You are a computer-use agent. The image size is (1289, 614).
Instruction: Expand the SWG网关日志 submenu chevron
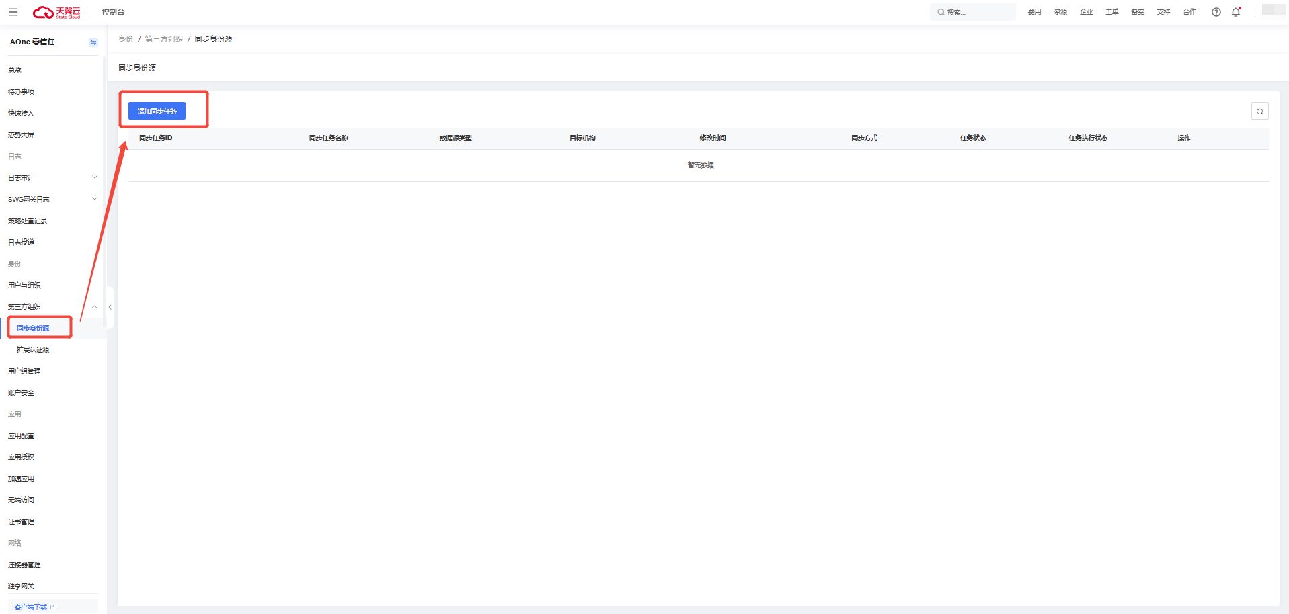tap(95, 199)
